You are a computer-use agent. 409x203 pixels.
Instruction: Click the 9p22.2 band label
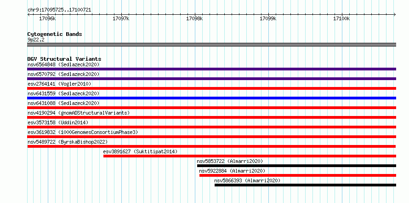point(36,40)
